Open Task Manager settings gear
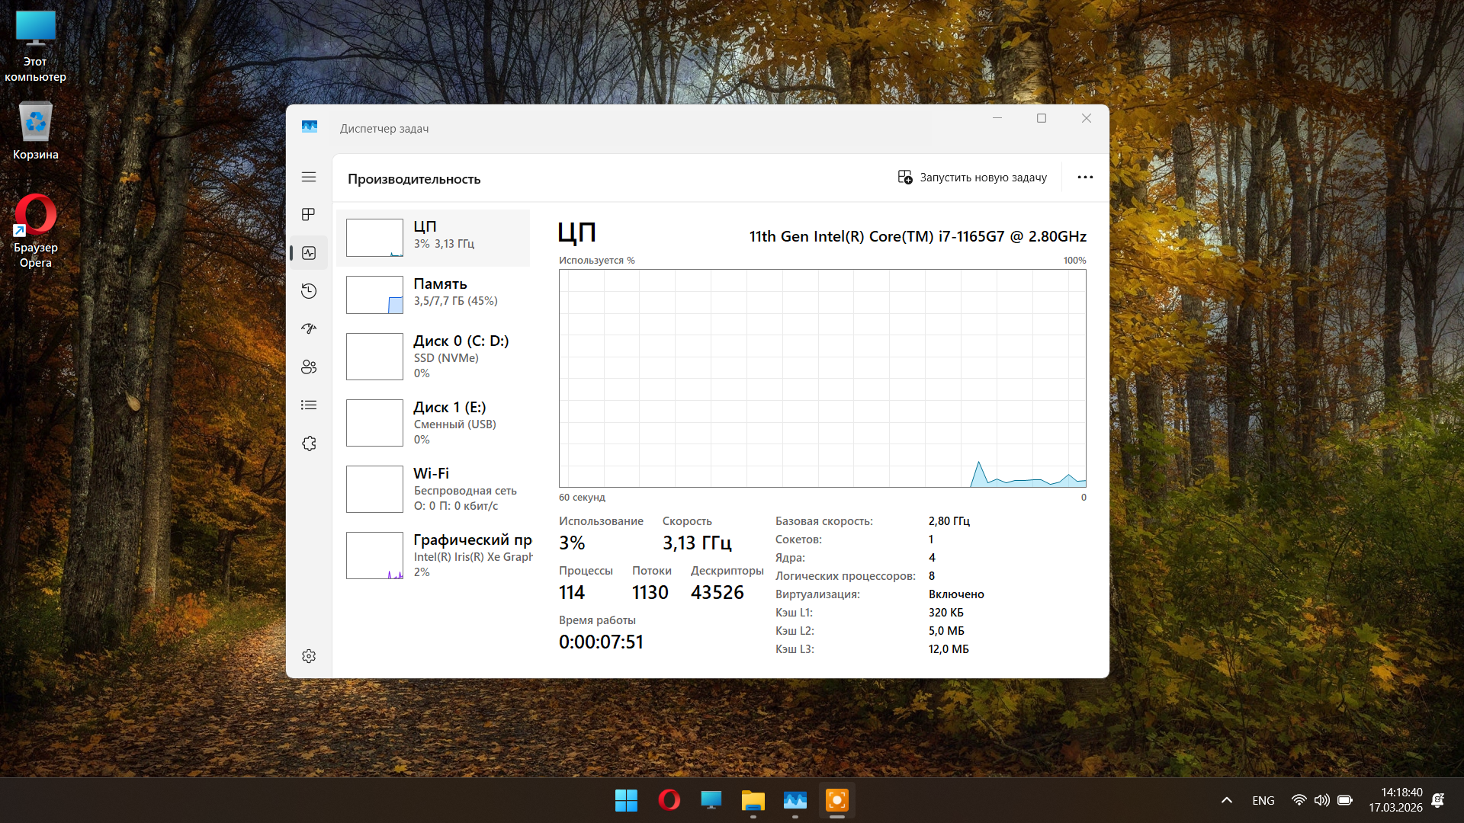Screen dimensions: 1464x823 [309, 656]
